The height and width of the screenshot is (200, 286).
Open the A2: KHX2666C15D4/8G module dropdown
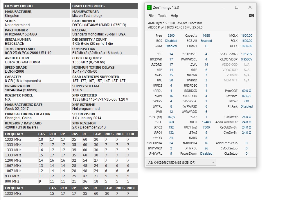coord(181,162)
